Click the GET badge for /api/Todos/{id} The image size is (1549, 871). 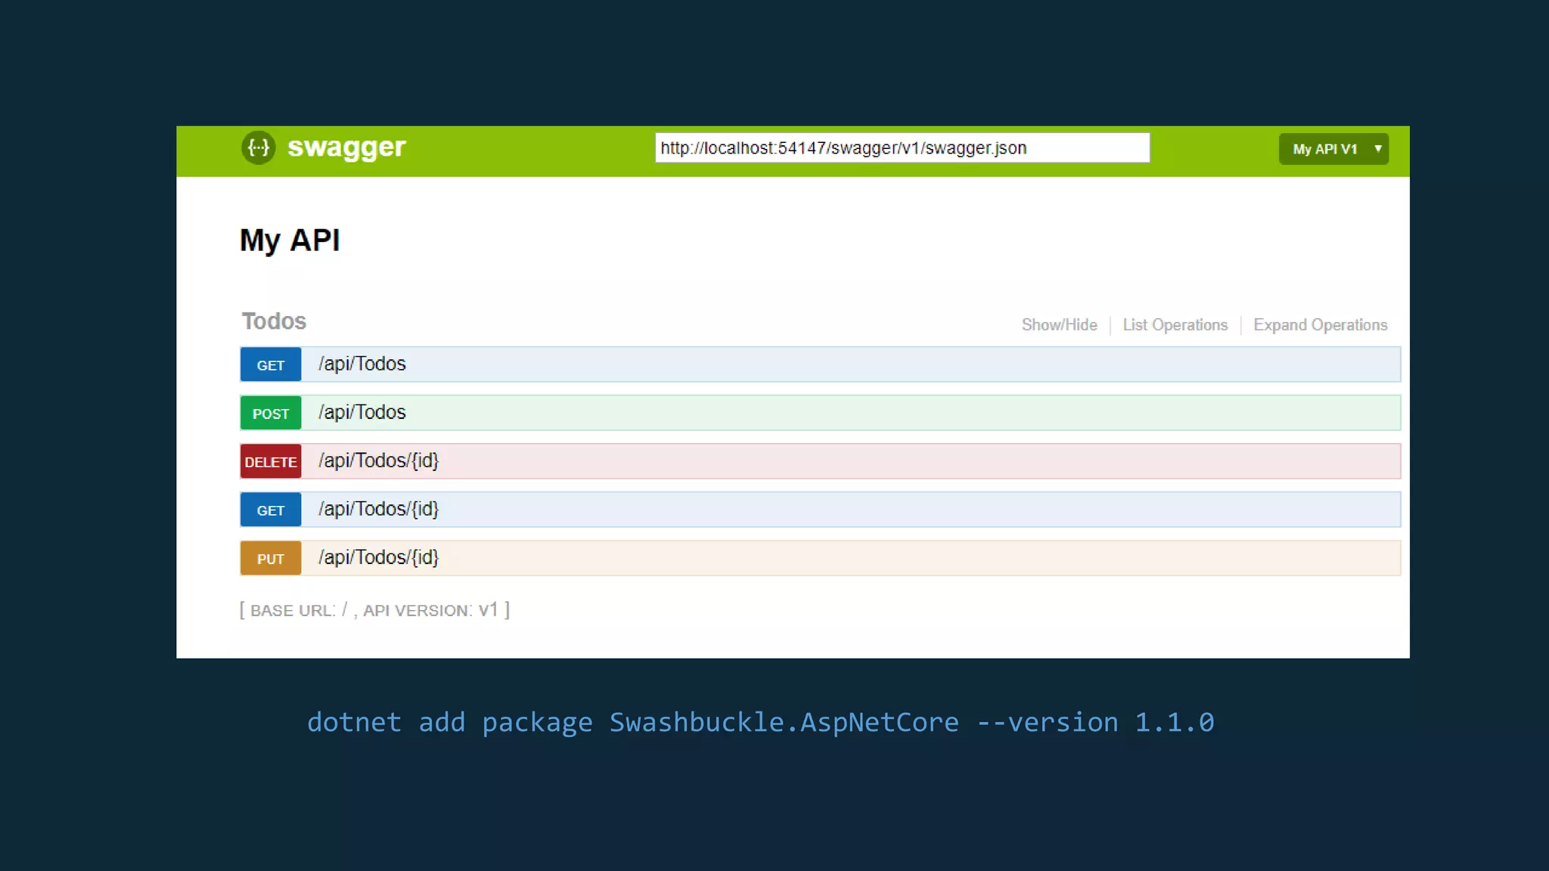(271, 510)
